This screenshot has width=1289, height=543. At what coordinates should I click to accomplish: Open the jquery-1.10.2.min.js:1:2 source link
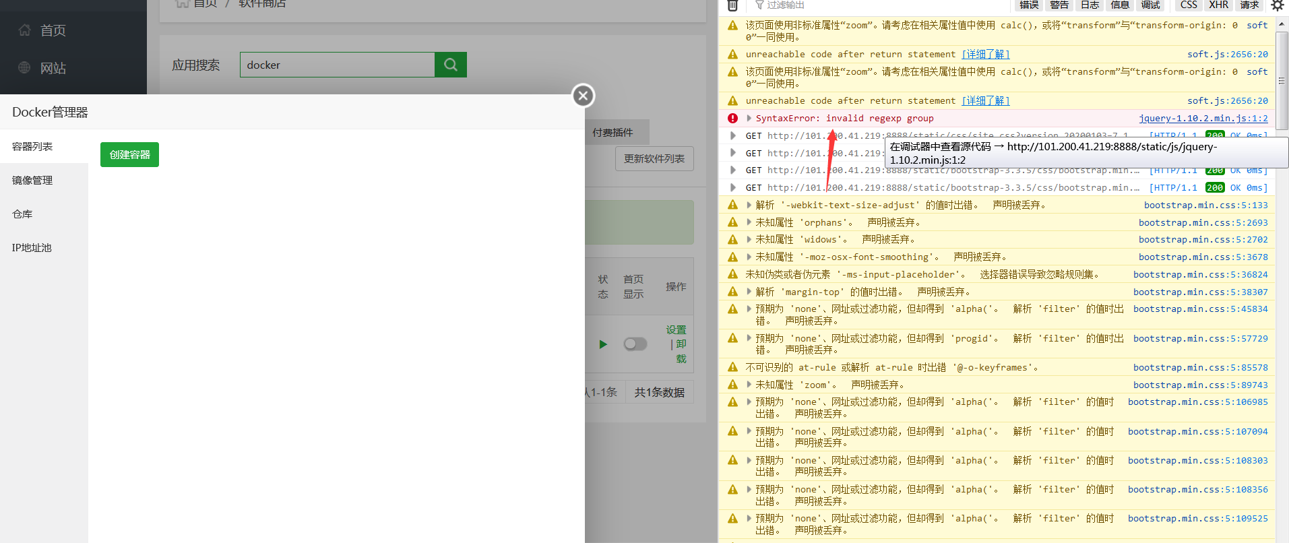coord(1203,118)
